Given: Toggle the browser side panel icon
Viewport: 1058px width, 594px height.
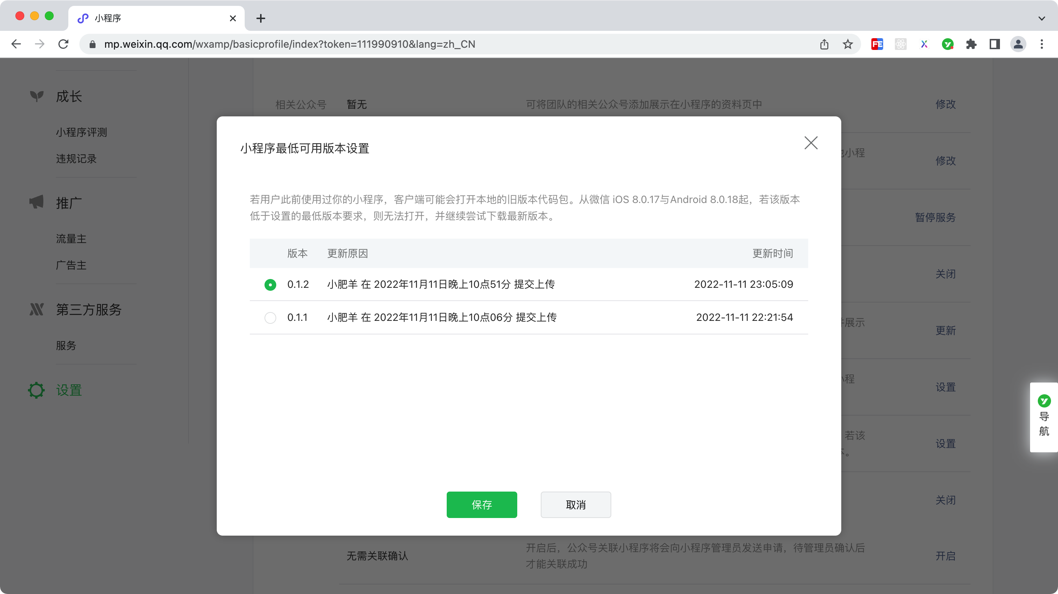Looking at the screenshot, I should (994, 44).
